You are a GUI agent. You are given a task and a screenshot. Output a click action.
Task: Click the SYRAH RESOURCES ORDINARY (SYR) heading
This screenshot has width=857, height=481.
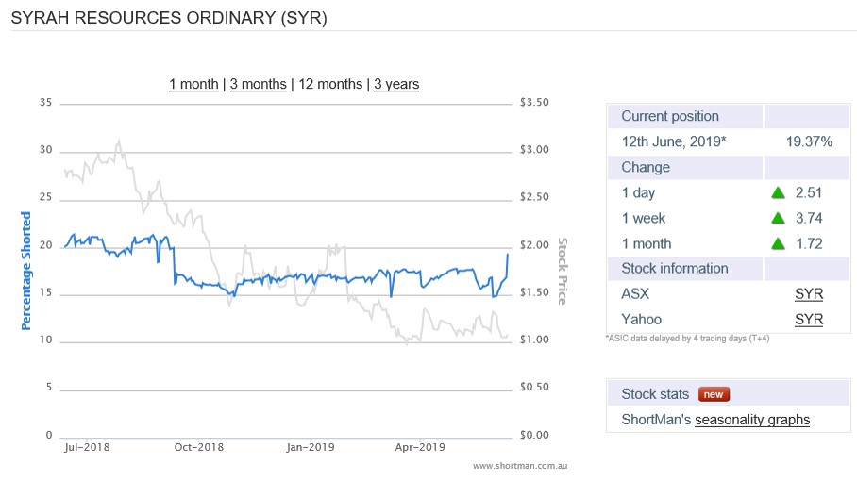[169, 18]
